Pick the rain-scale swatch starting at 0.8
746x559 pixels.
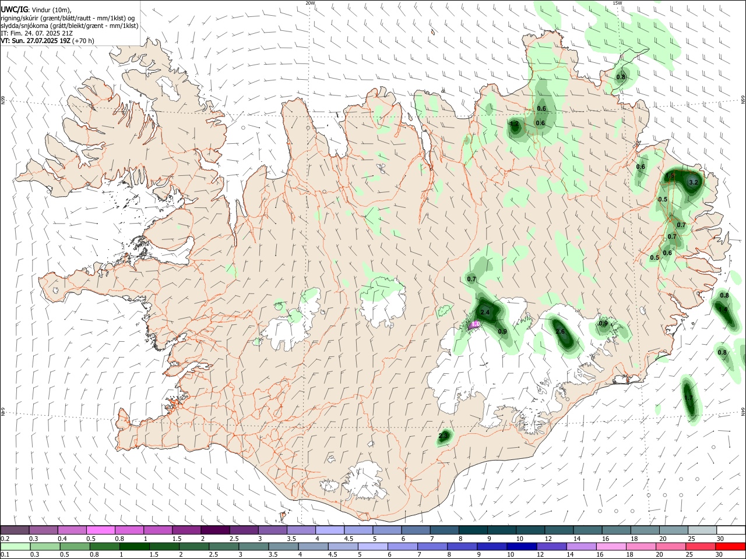(x=104, y=546)
